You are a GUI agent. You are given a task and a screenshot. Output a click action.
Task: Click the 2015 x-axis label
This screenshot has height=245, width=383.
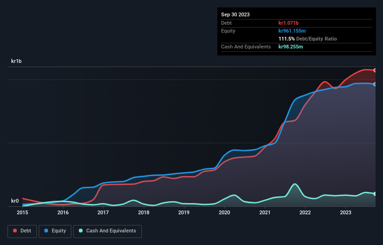tap(22, 212)
